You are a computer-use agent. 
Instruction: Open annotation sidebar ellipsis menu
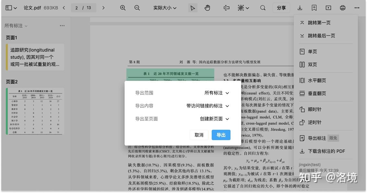click(62, 26)
